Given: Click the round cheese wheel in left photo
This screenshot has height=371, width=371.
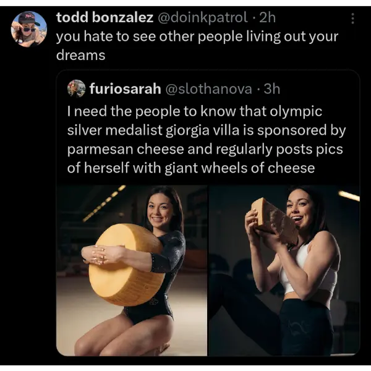Looking at the screenshot, I should point(122,265).
